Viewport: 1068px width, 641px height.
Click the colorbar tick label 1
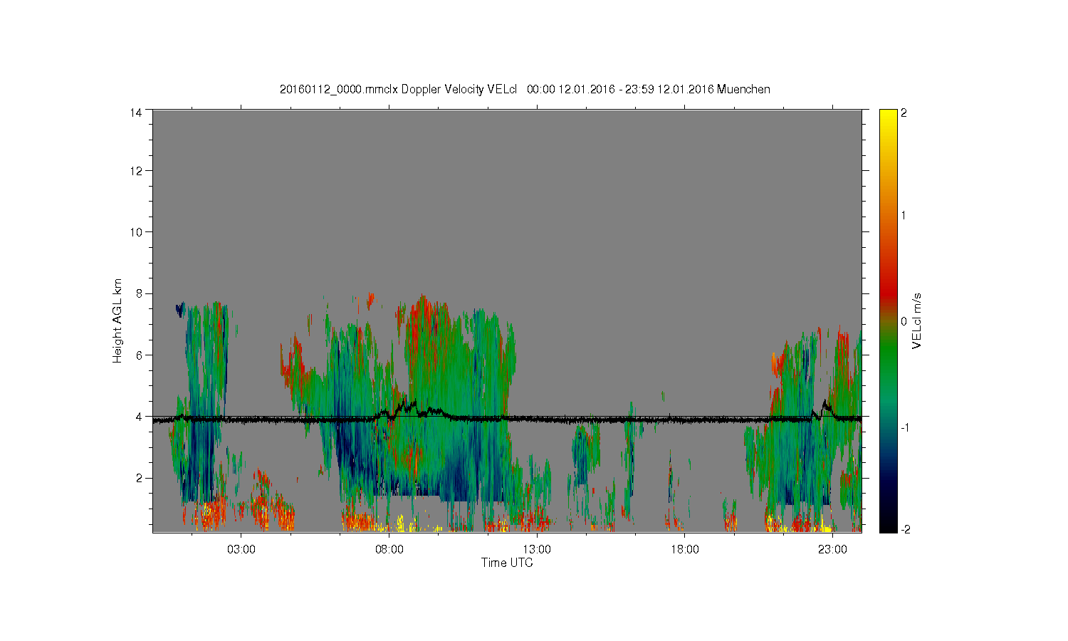pos(904,215)
